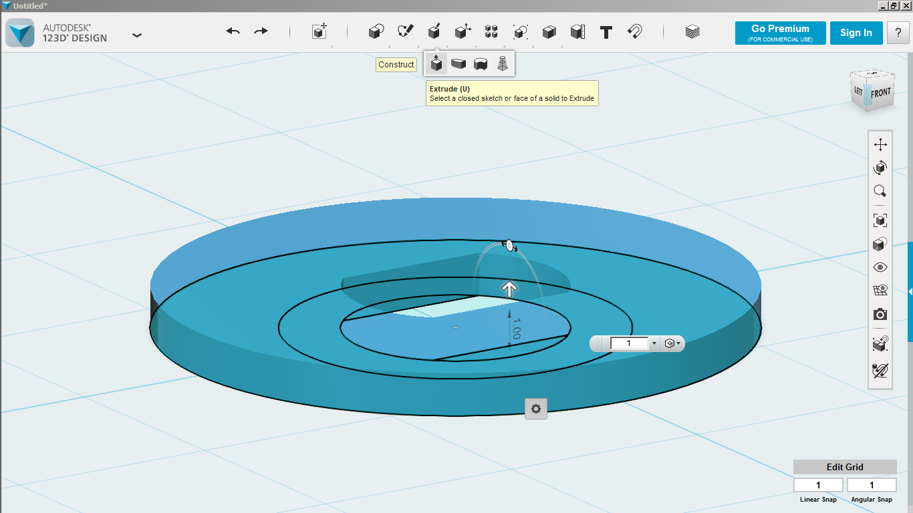Click the Linear Snap value field
This screenshot has height=513, width=913.
pos(818,485)
